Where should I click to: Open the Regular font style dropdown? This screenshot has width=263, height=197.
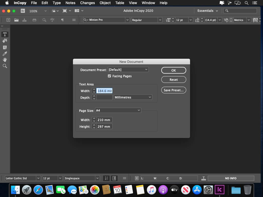point(160,20)
